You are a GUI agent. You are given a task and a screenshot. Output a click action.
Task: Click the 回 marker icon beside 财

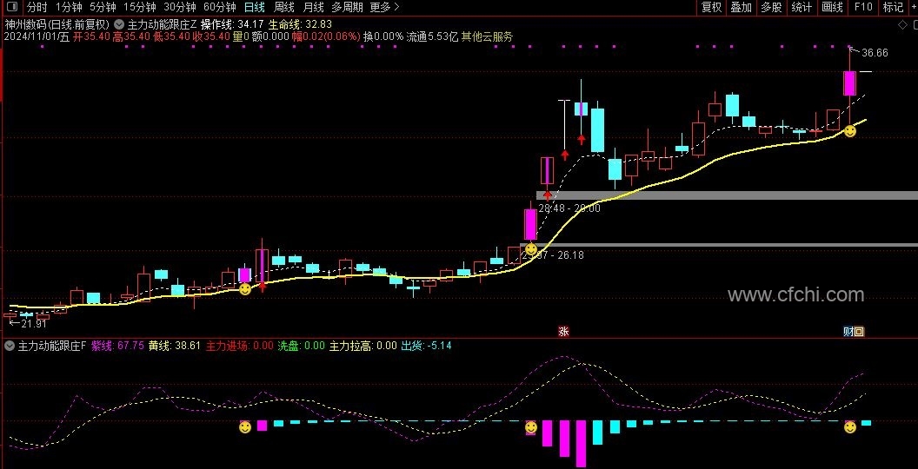click(x=859, y=332)
